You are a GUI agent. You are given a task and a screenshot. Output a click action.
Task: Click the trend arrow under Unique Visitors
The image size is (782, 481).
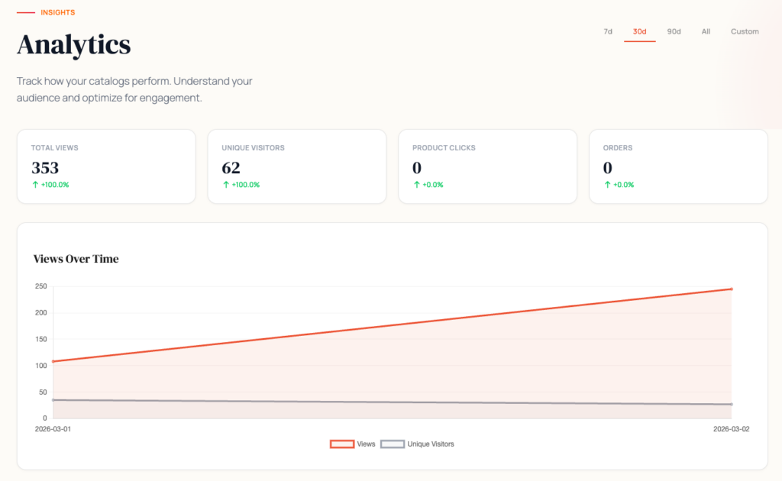[225, 185]
